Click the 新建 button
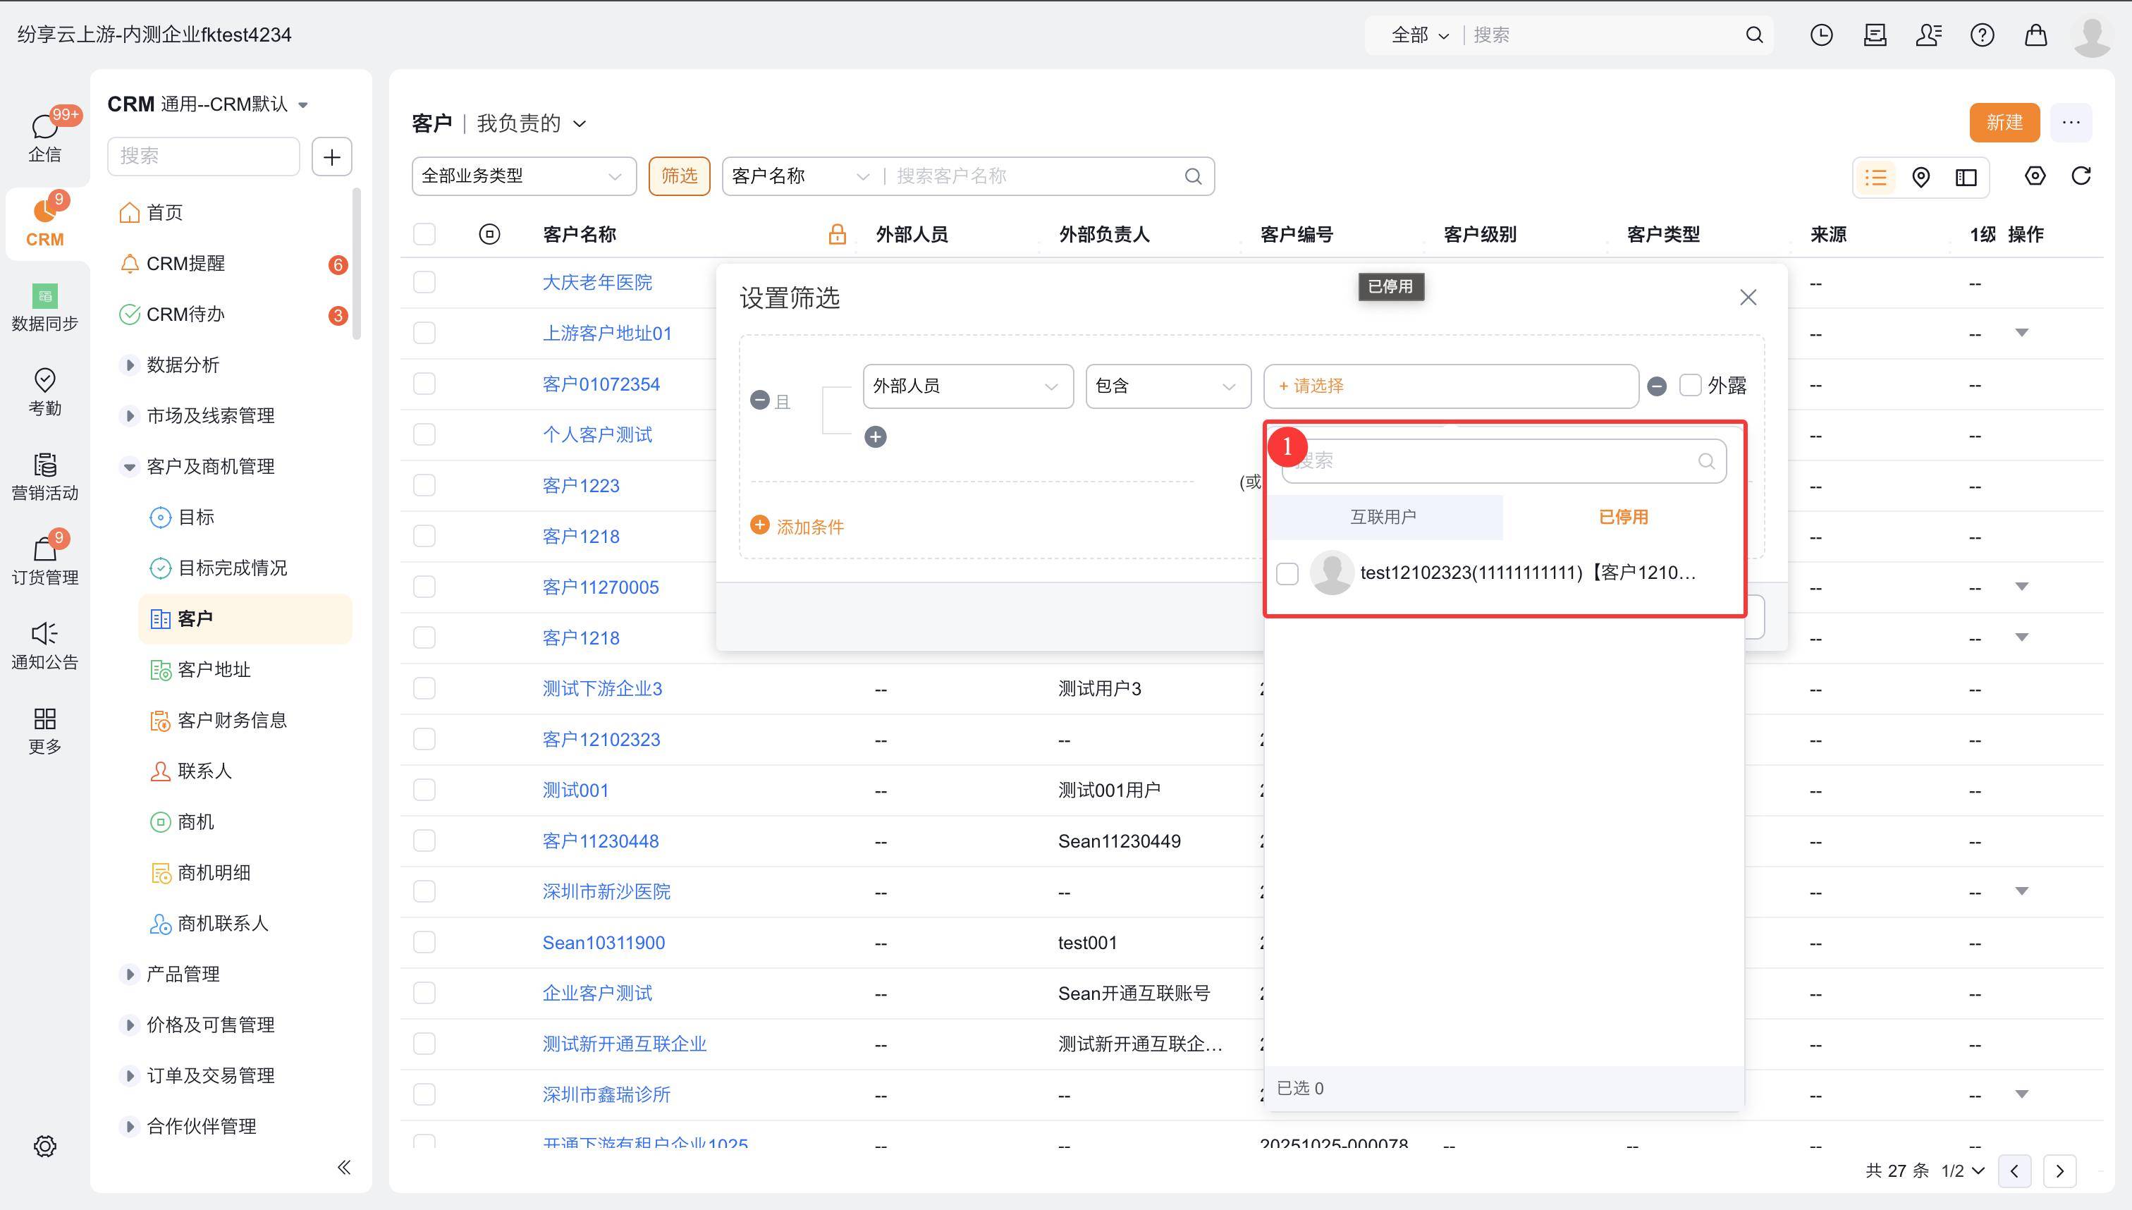 (x=2003, y=123)
